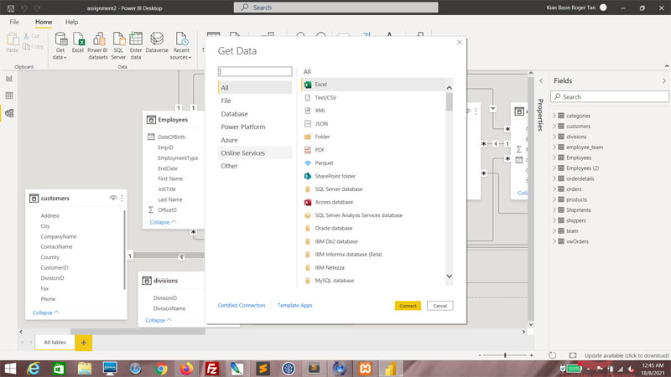Filter connectors by File category

point(255,101)
